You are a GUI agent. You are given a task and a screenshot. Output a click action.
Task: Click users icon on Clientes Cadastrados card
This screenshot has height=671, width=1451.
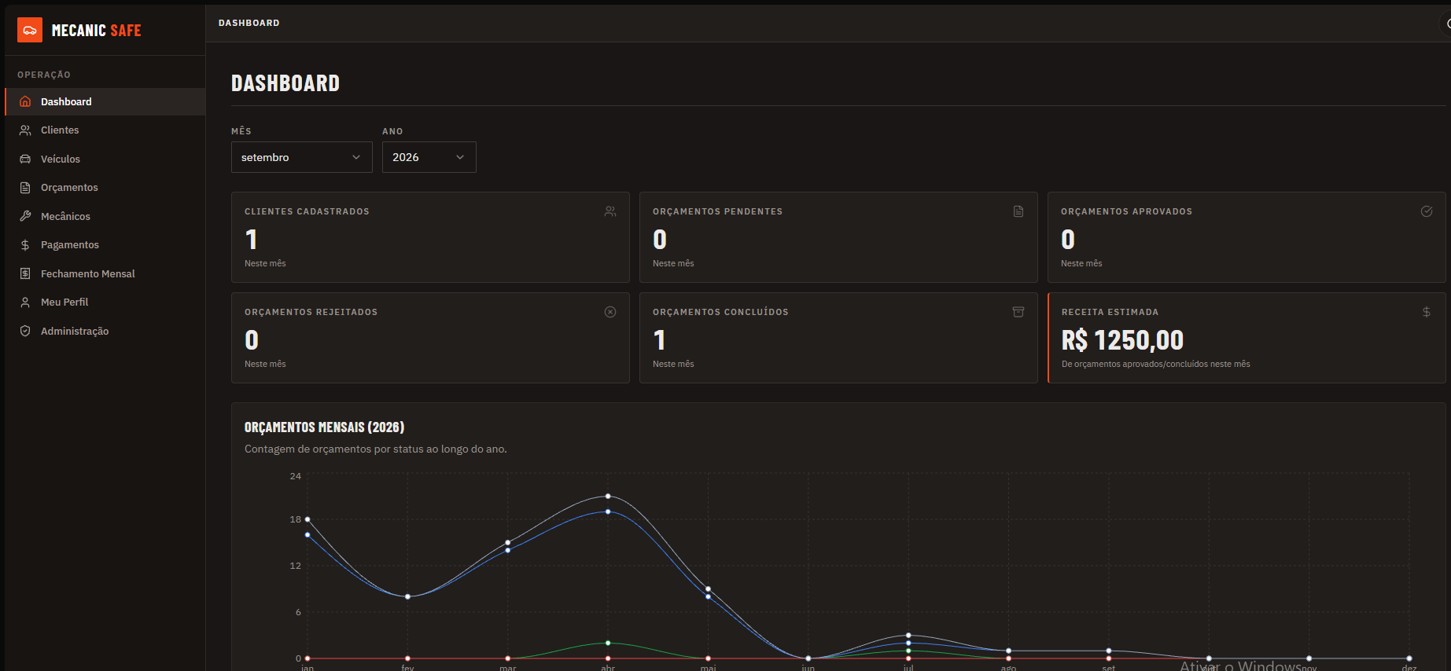(x=610, y=211)
